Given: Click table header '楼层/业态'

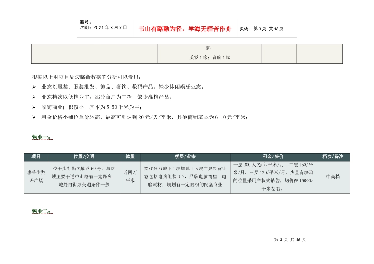Looking at the screenshot, I should coord(185,157).
